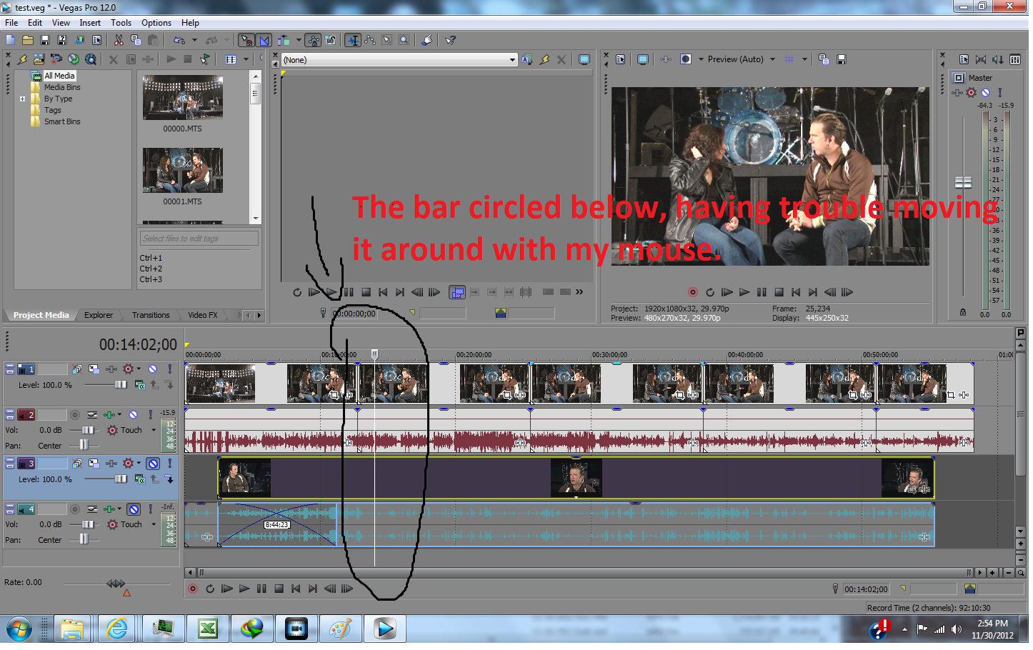Open the Insert menu
Screen dimensions: 1033x650
coord(91,23)
